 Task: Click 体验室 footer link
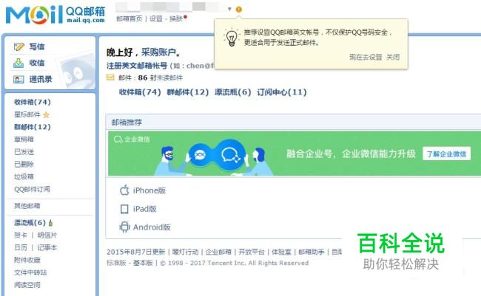click(x=281, y=252)
